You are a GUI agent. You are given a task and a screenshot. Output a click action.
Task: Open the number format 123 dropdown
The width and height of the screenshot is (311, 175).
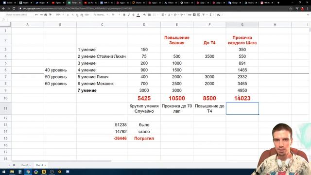coord(87,15)
